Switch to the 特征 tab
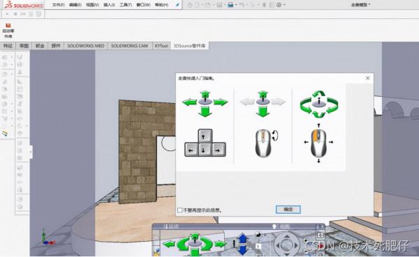Screen dimensions: 419x257 [x=8, y=46]
